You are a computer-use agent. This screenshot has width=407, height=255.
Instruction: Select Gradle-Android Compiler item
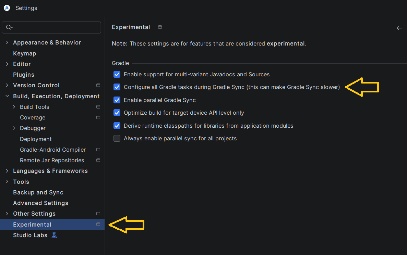pos(52,150)
